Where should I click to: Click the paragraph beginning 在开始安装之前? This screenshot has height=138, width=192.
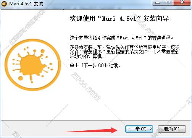click(x=124, y=52)
